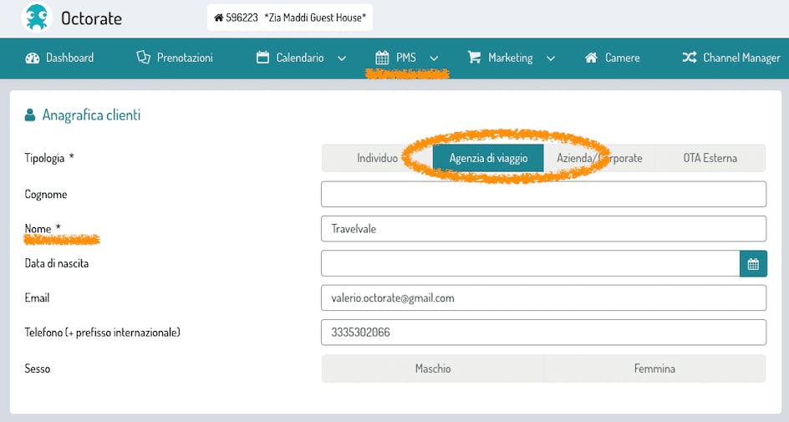The height and width of the screenshot is (422, 789).
Task: Click the Octorate octopus logo
Action: (37, 18)
